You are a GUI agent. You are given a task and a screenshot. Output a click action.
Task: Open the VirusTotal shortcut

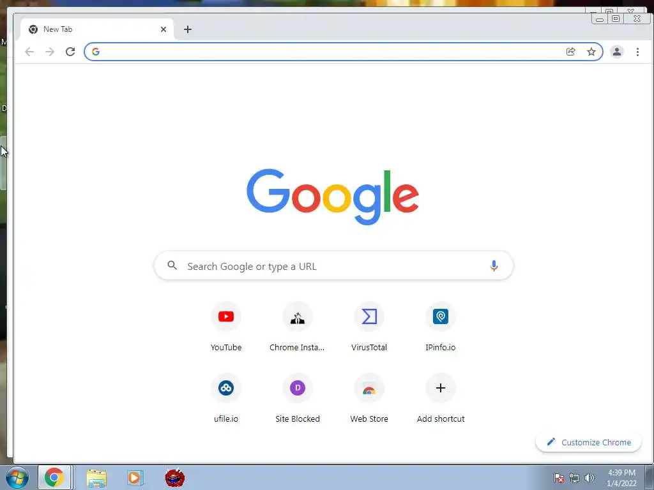pos(369,327)
